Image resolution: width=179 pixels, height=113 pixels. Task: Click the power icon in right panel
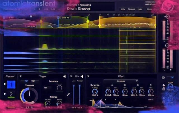point(163,77)
